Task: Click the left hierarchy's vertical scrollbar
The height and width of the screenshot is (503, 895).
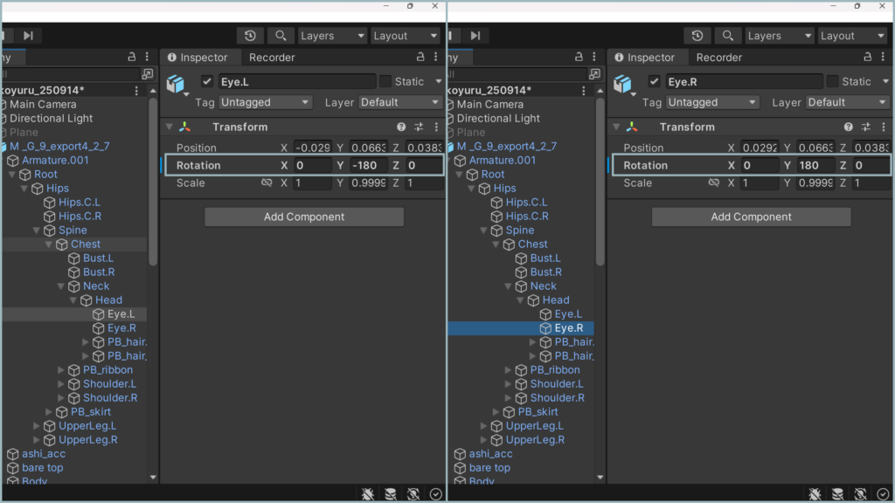Action: tap(154, 175)
